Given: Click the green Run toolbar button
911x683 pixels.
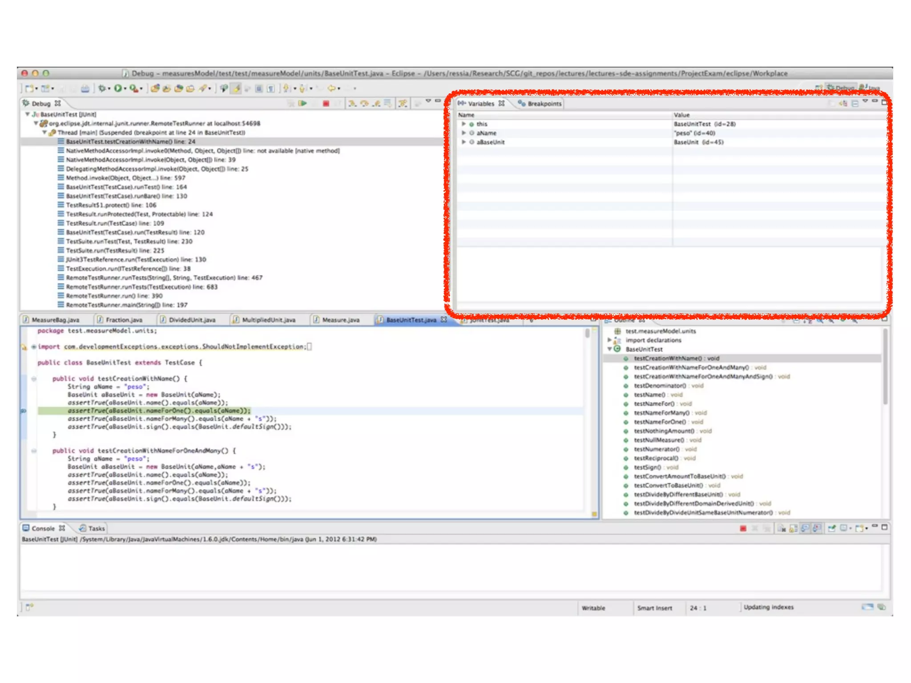Looking at the screenshot, I should click(118, 88).
